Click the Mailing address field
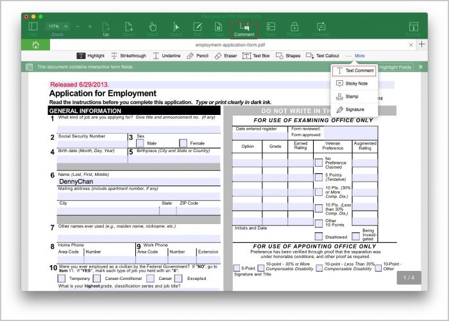 [139, 196]
